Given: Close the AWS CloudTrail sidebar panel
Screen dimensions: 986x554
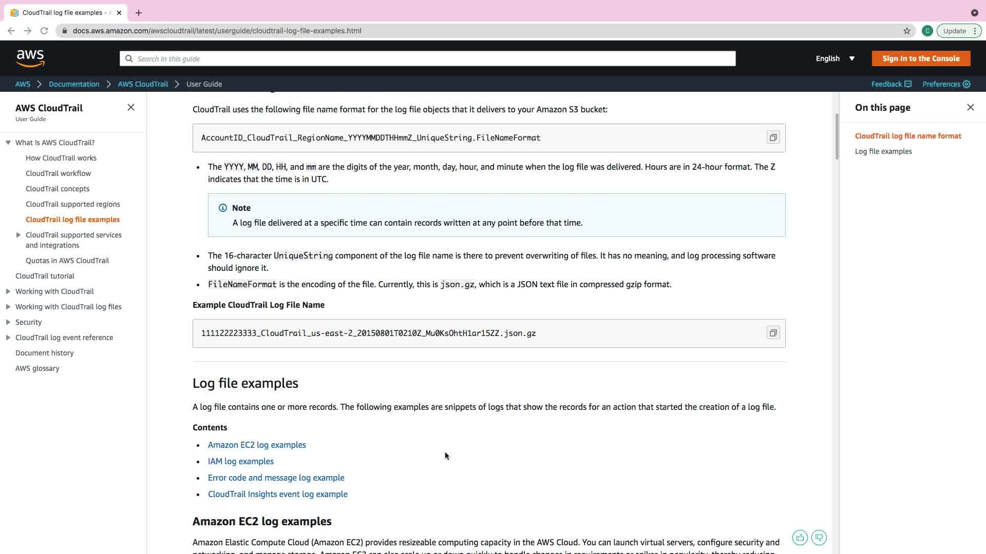Looking at the screenshot, I should [x=131, y=107].
